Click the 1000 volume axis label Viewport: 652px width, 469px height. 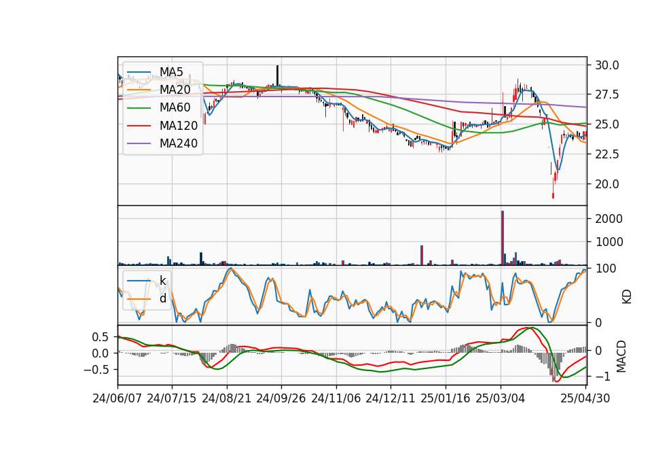pos(609,242)
